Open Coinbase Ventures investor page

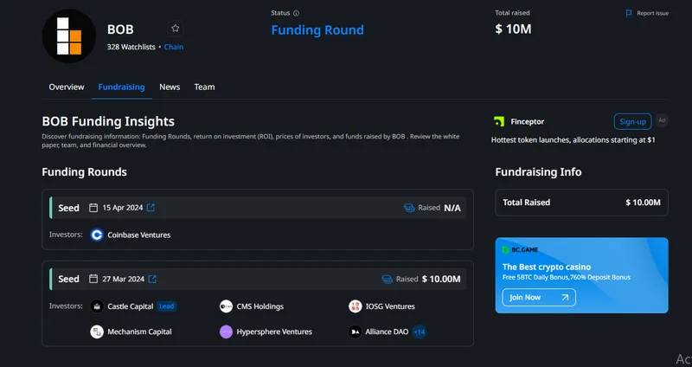point(139,235)
